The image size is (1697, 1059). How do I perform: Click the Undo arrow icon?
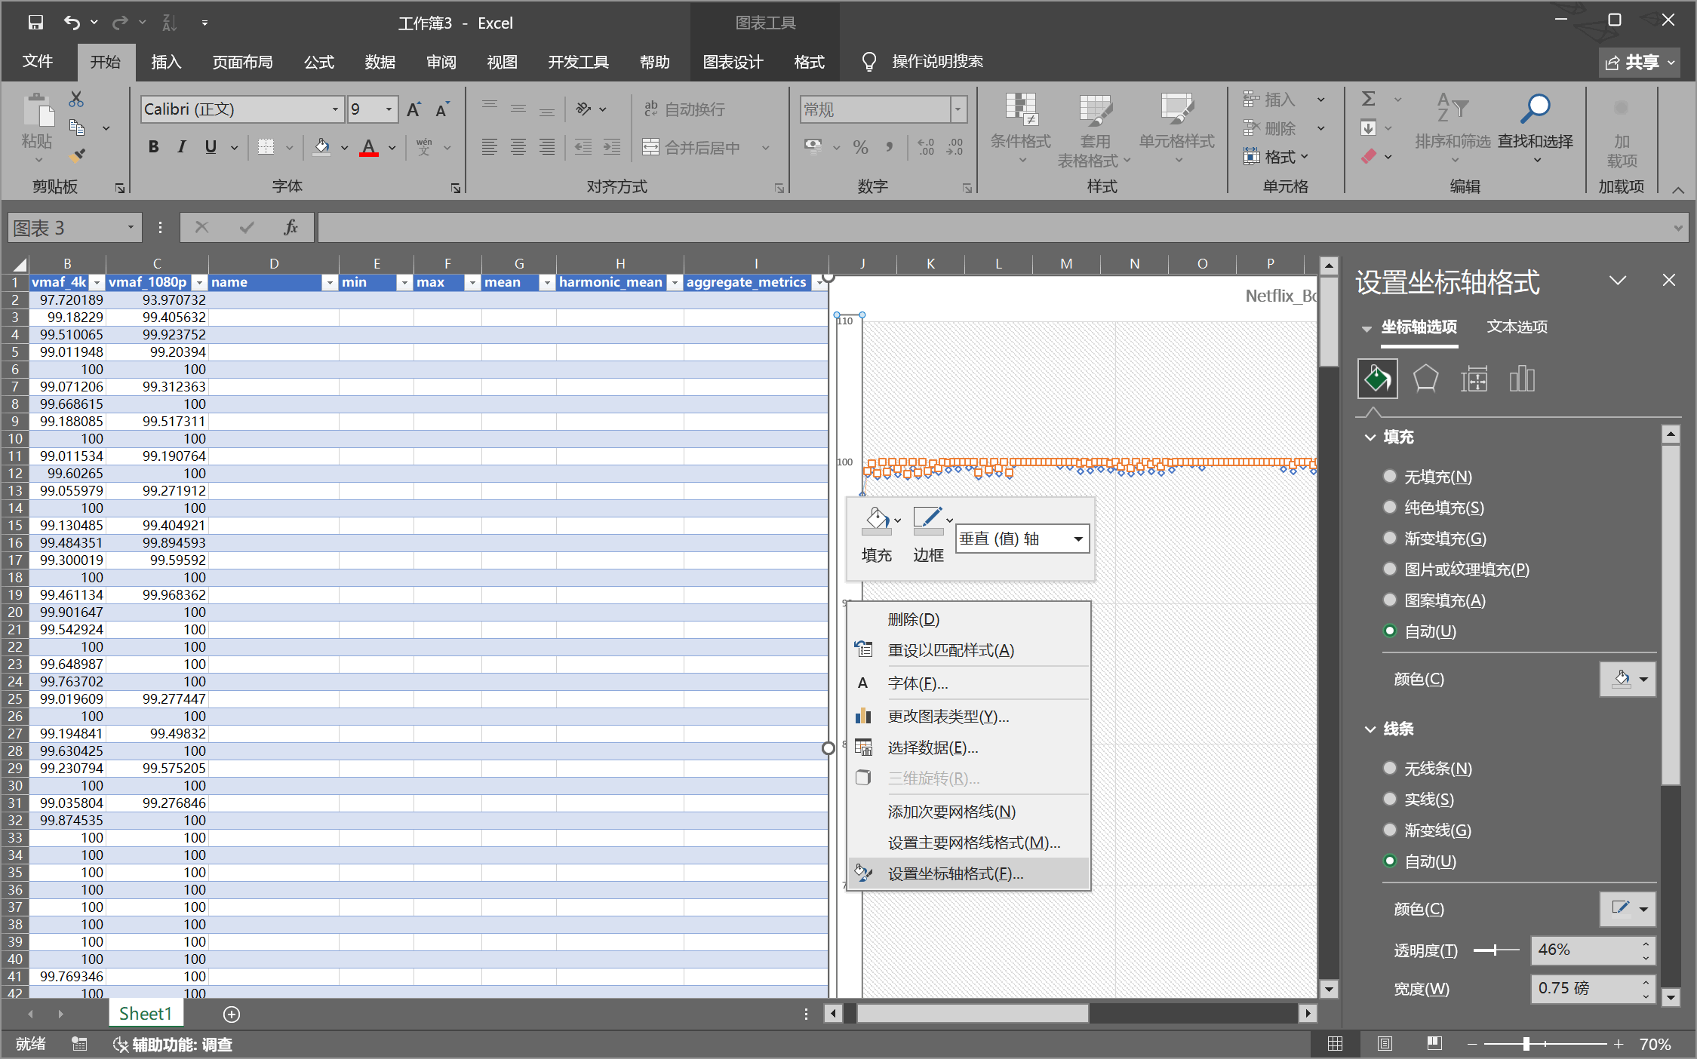(x=72, y=23)
